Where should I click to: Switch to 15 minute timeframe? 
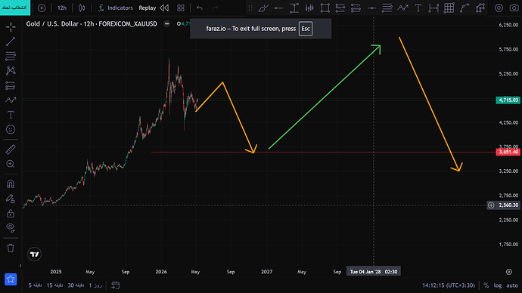[54, 285]
